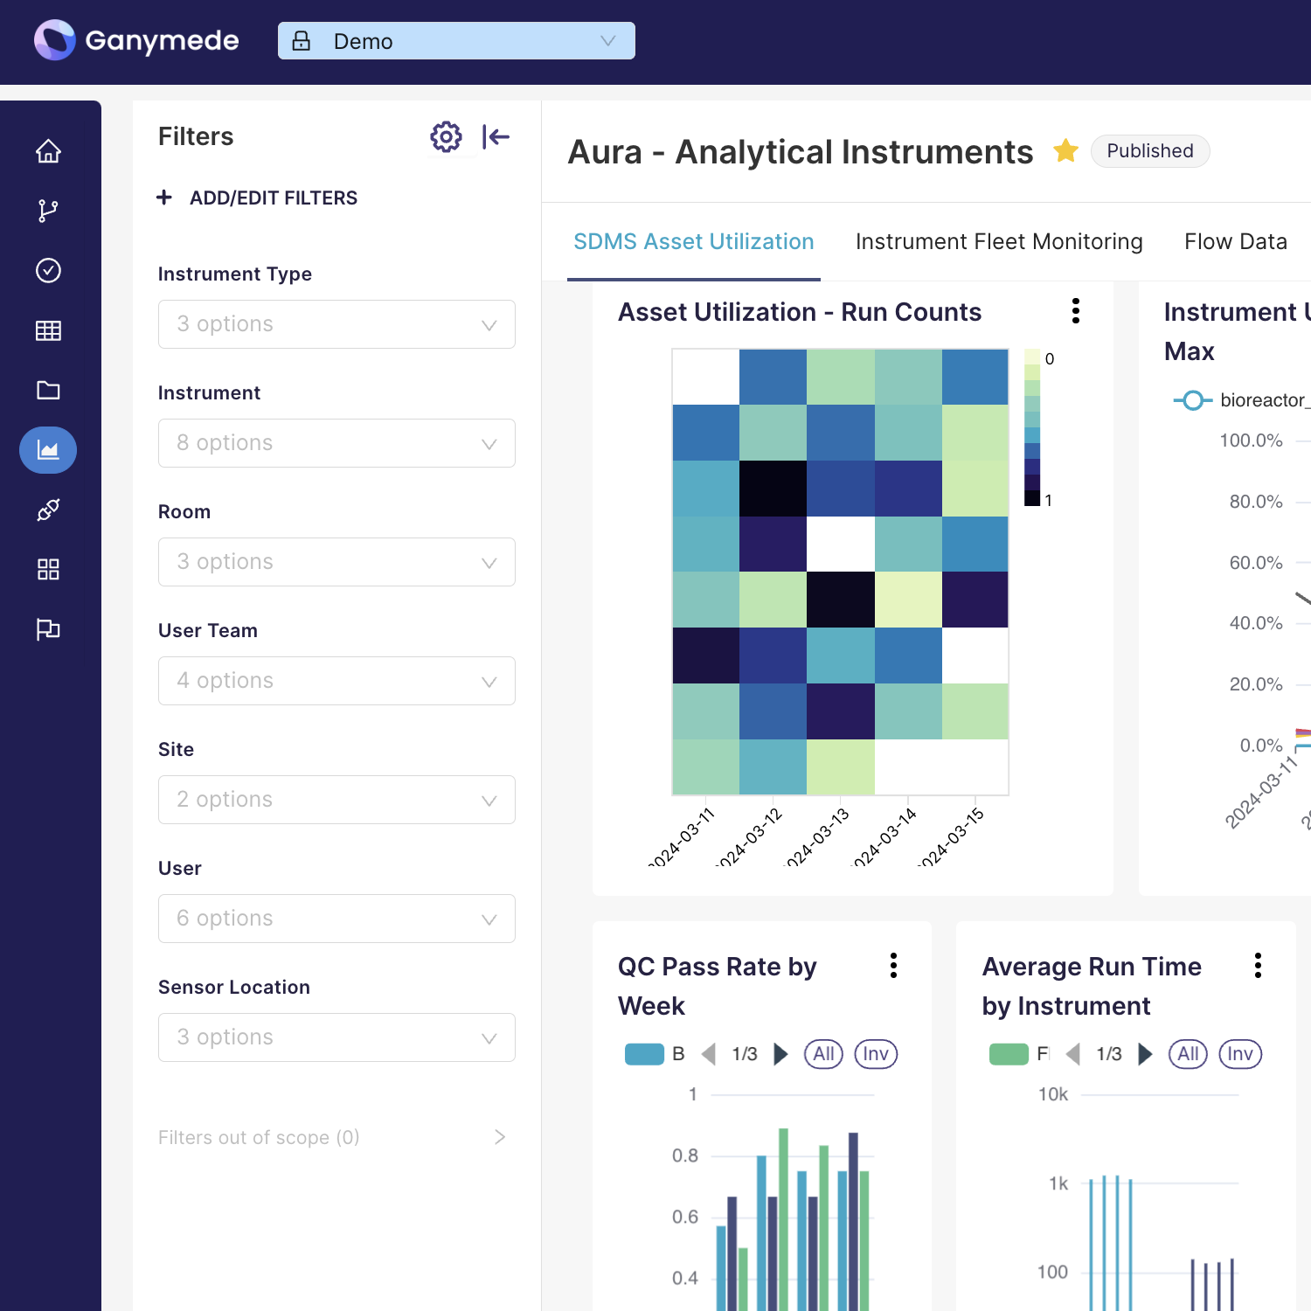This screenshot has height=1311, width=1311.
Task: Open Sensor Location filter dropdown
Action: click(336, 1037)
